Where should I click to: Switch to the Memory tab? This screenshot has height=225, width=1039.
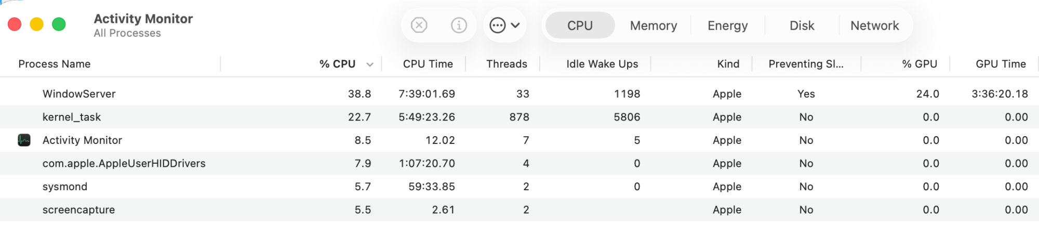point(653,25)
